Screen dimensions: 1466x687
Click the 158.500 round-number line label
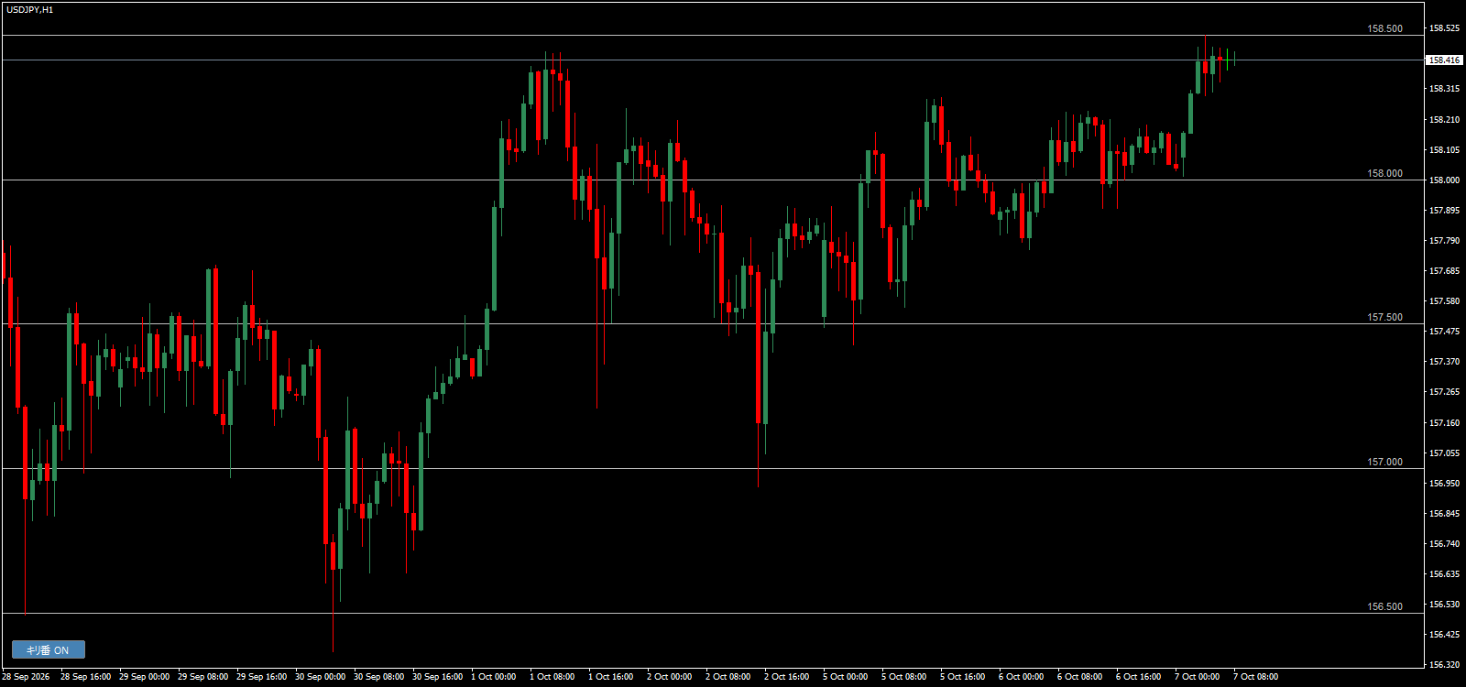point(1384,28)
